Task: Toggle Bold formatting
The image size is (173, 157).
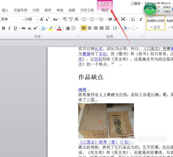Action: click(x=3, y=28)
